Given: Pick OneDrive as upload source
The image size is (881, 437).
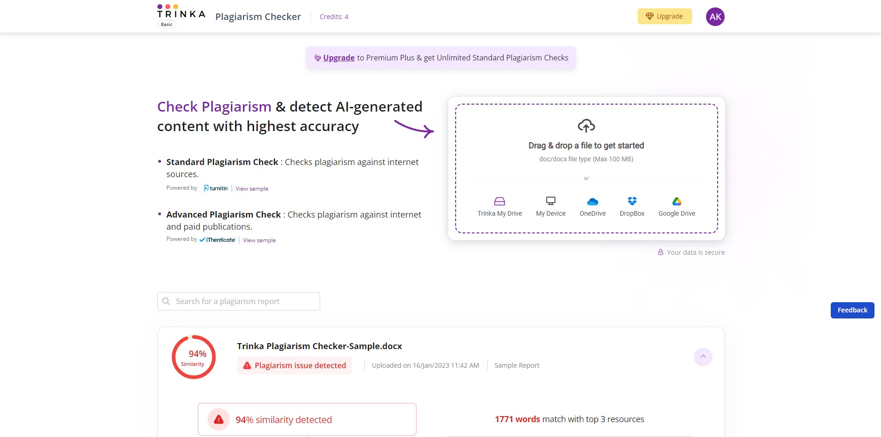Looking at the screenshot, I should 592,207.
